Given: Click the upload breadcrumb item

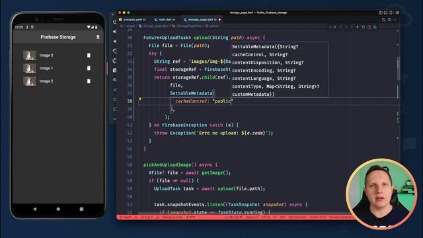Looking at the screenshot, I should click(x=212, y=26).
